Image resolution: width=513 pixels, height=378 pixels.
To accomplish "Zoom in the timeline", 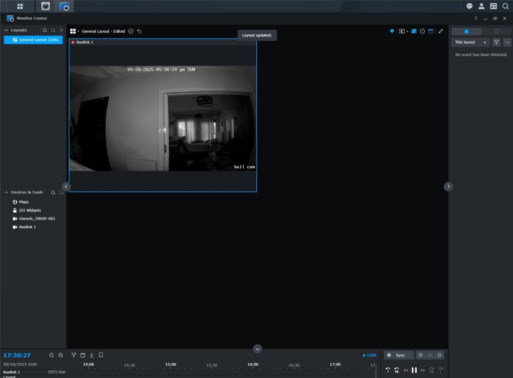I will 61,355.
